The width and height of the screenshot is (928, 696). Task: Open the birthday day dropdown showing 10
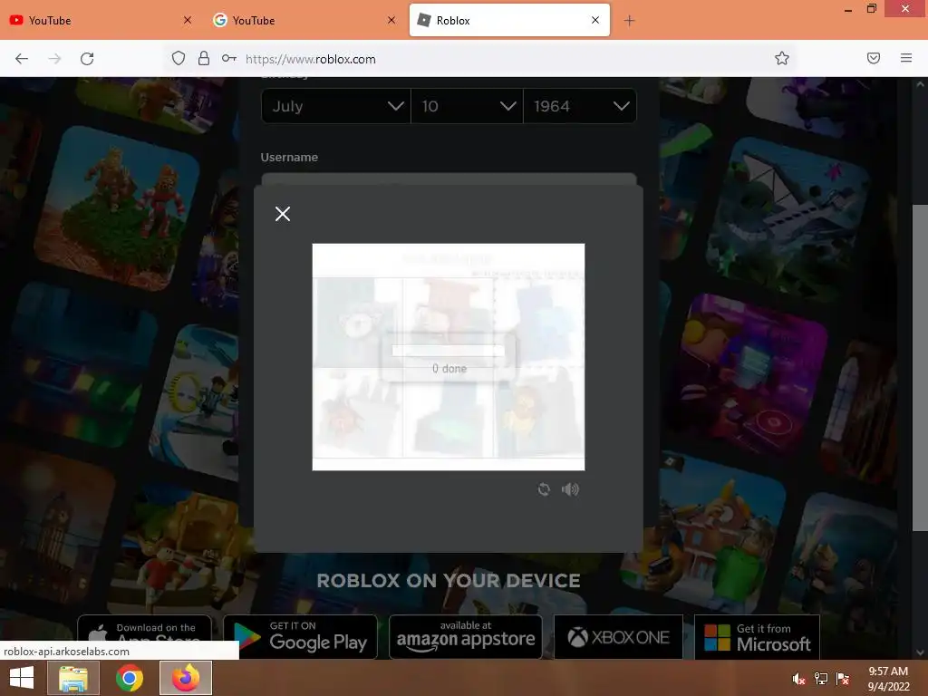tap(467, 106)
